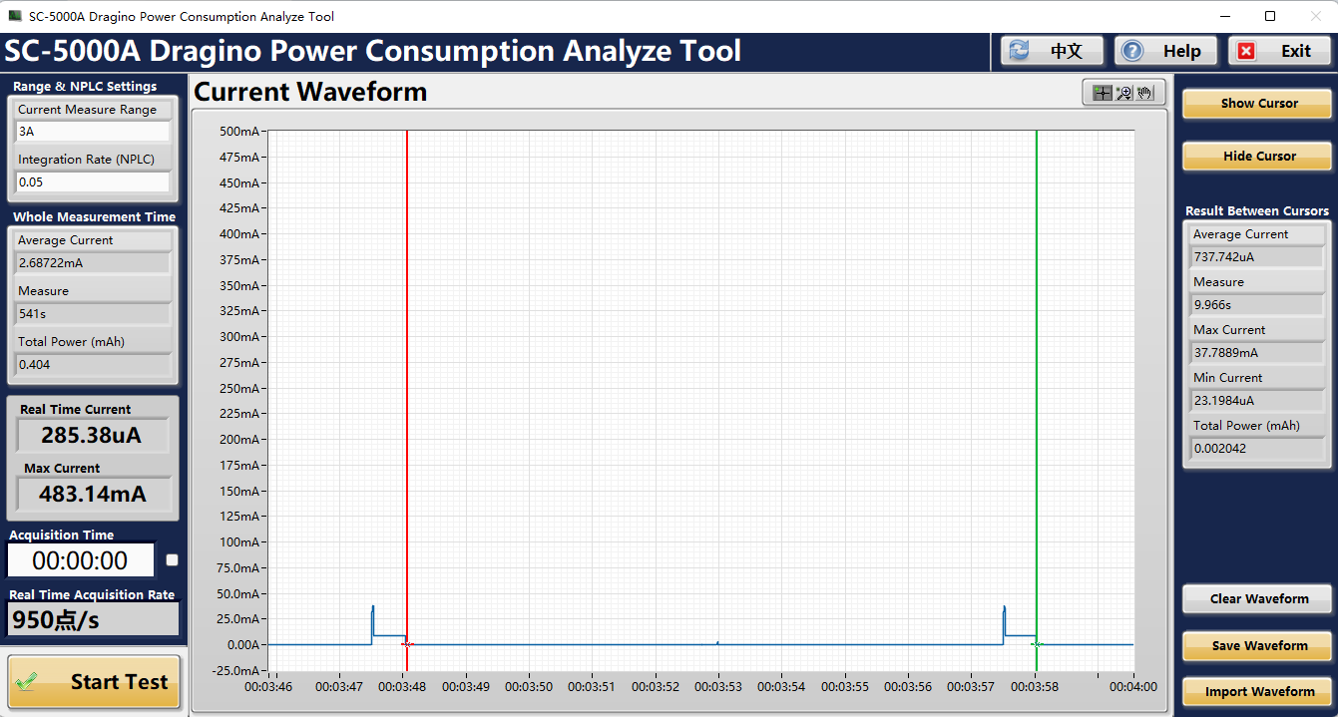
Task: Click the Current Waveform title
Action: click(x=310, y=92)
